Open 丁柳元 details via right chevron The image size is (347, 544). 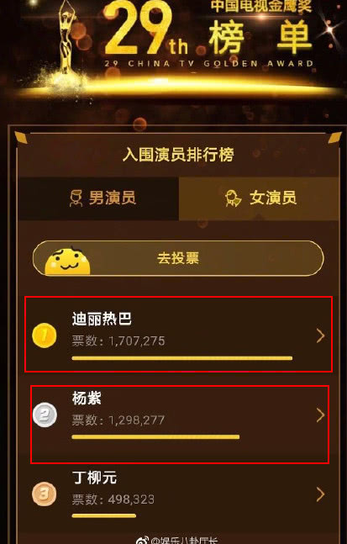321,494
